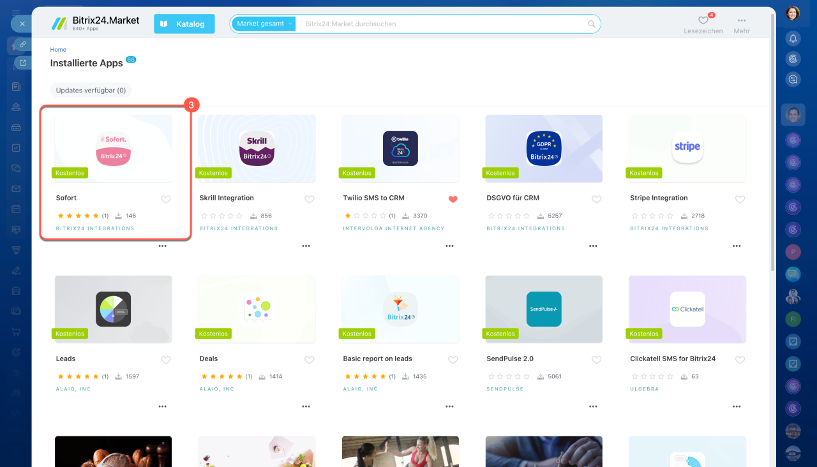Open the three-dots menu under Skrill Integration
The height and width of the screenshot is (467, 817).
click(306, 246)
